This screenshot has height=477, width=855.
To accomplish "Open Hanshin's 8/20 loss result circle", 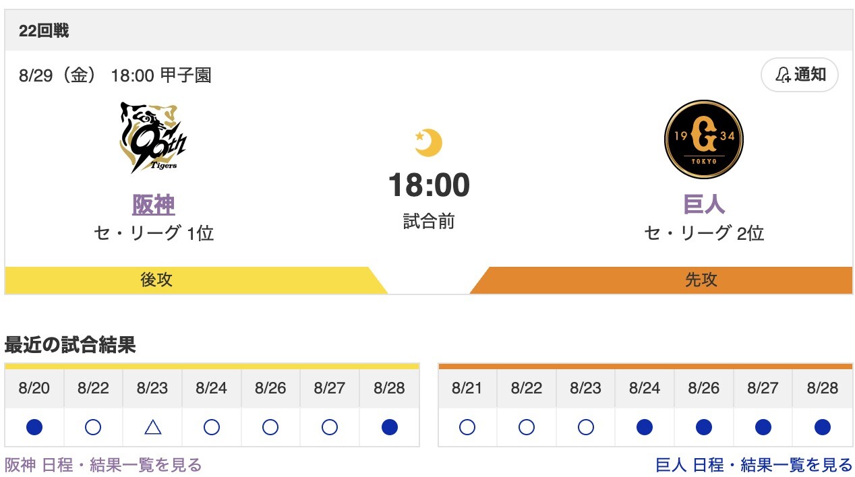I will [34, 427].
